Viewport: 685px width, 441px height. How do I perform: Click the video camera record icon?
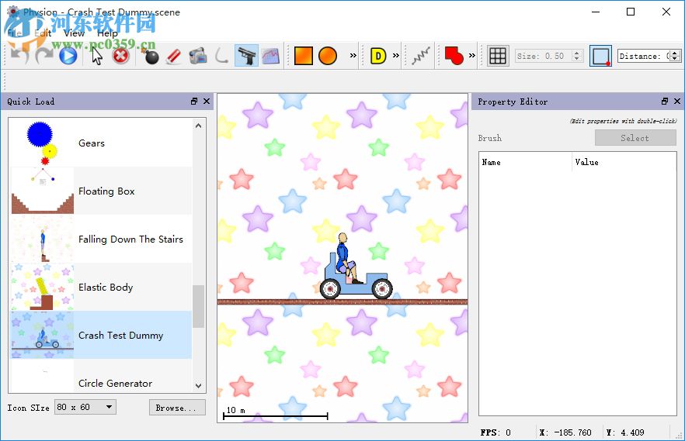point(198,56)
